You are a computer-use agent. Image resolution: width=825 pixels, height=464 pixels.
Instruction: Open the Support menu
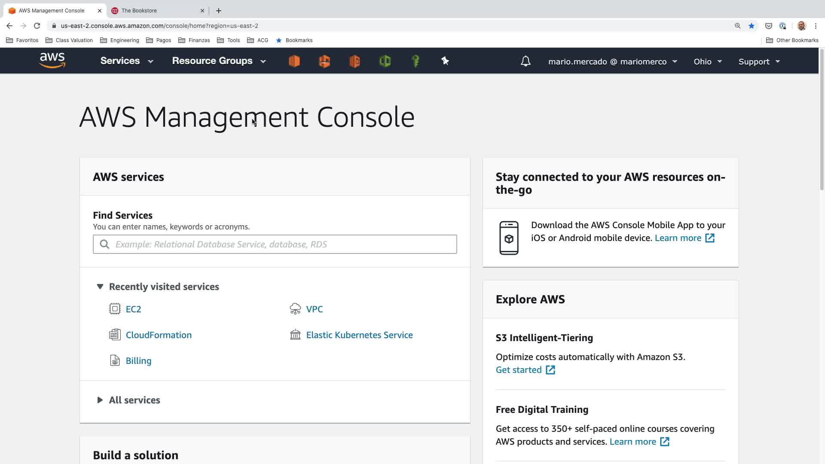(759, 61)
